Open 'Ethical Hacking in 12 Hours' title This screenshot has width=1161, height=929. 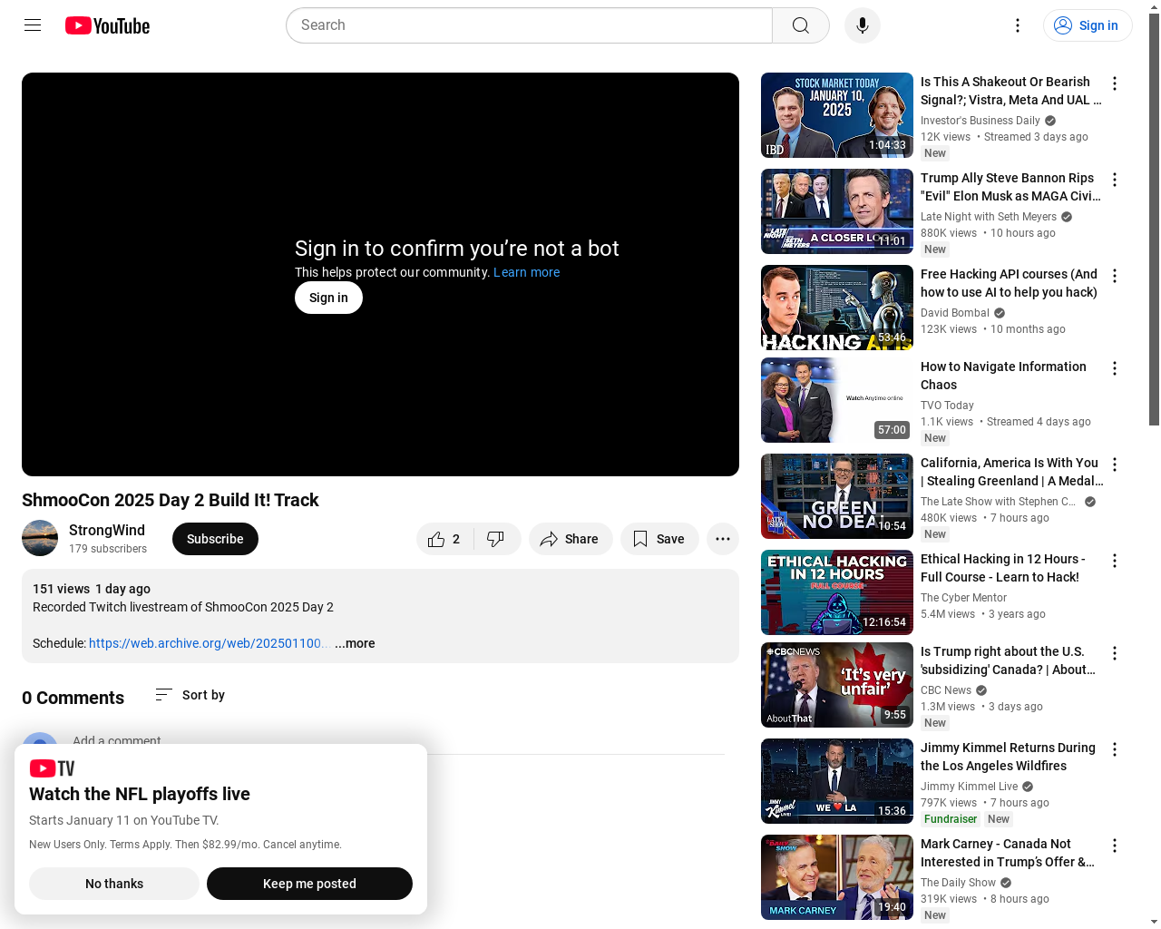(1002, 568)
